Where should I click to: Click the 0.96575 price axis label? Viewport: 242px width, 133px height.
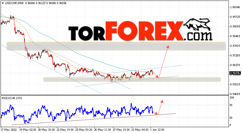[235, 65]
